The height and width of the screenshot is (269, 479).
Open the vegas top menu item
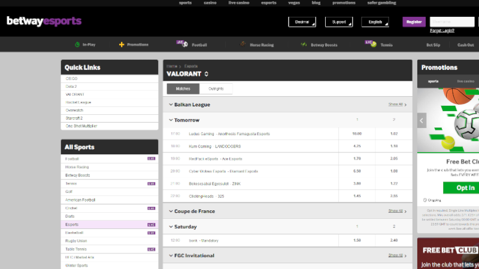(294, 3)
